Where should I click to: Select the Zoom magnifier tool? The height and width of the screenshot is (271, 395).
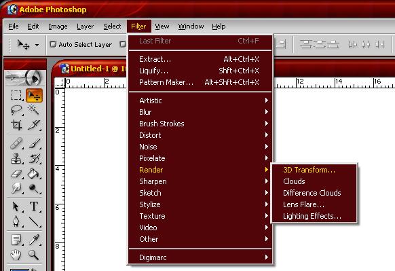[34, 255]
